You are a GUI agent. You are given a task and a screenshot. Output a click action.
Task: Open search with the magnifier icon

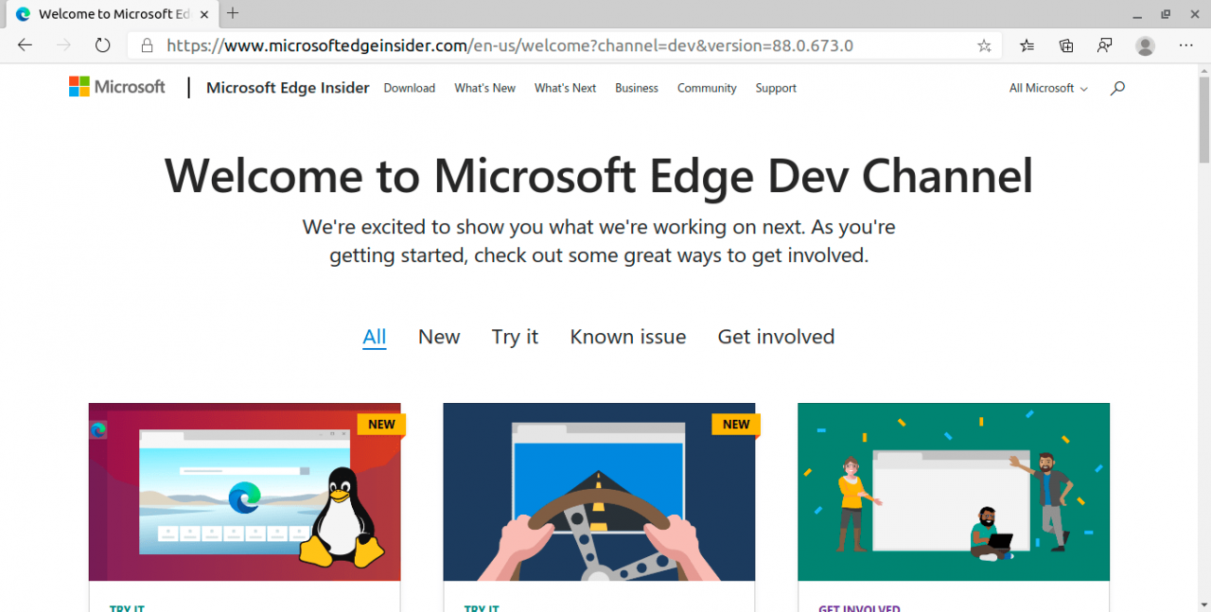point(1117,88)
